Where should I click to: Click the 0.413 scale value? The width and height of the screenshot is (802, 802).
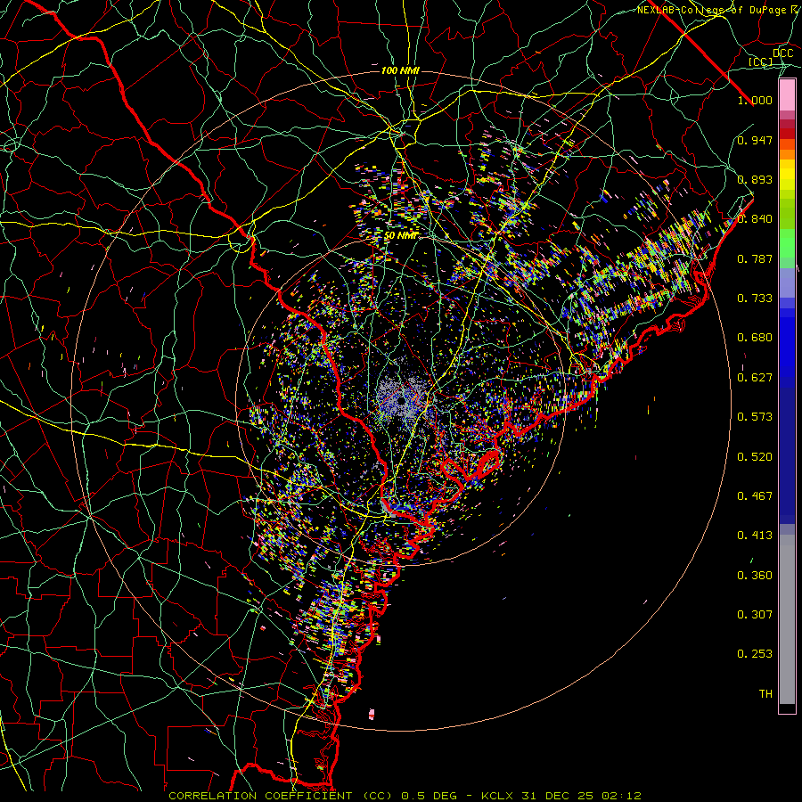[x=755, y=536]
